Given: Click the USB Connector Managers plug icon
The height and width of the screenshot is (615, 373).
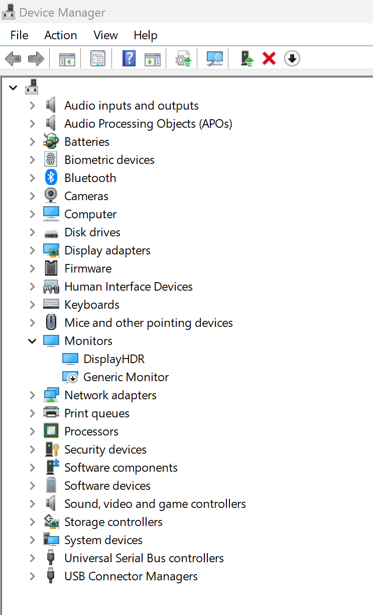Looking at the screenshot, I should tap(51, 576).
